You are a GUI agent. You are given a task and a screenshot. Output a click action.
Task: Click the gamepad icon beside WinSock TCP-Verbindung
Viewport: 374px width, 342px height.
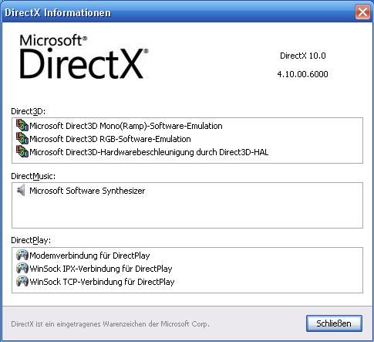22,282
